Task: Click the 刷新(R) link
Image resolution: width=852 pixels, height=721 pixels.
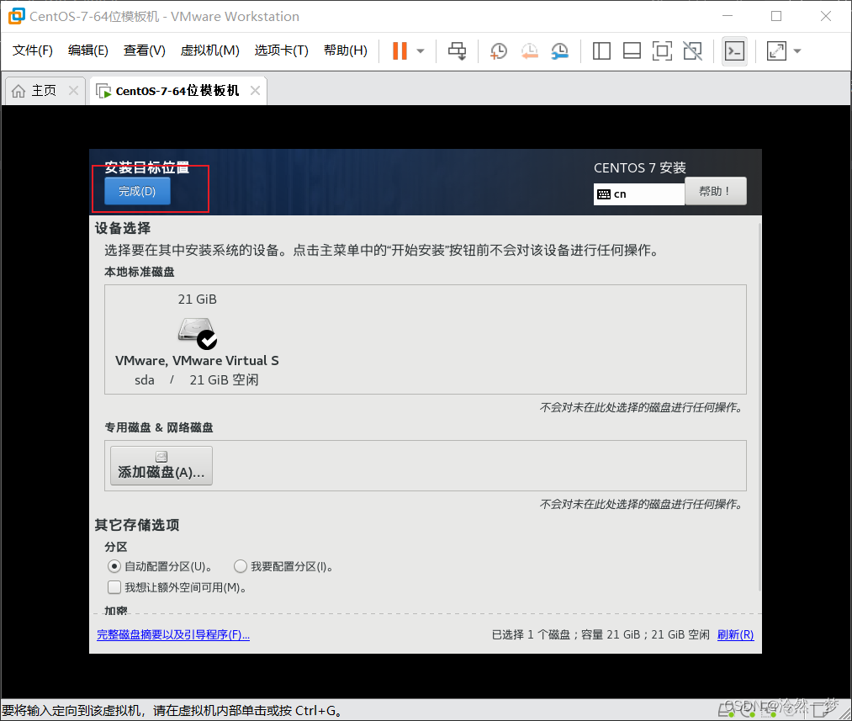Action: pyautogui.click(x=735, y=634)
